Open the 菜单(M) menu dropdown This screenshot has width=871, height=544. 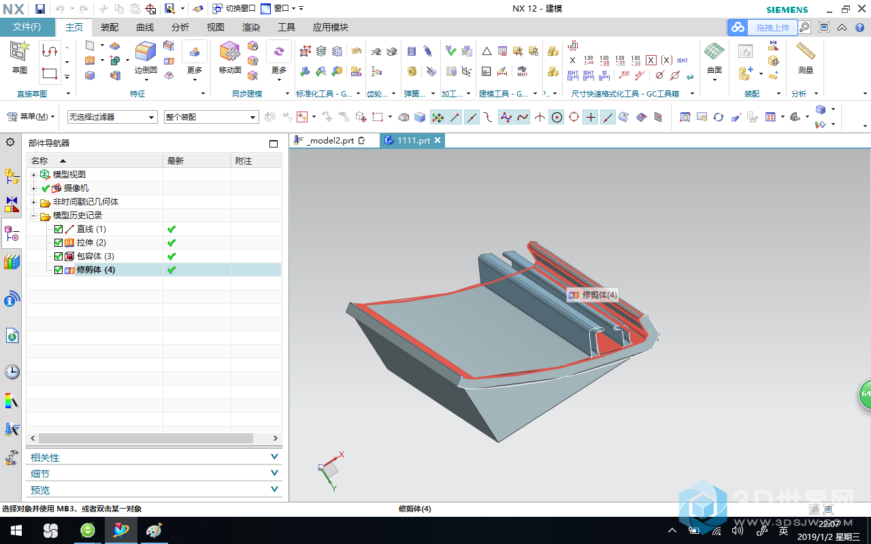pyautogui.click(x=31, y=117)
